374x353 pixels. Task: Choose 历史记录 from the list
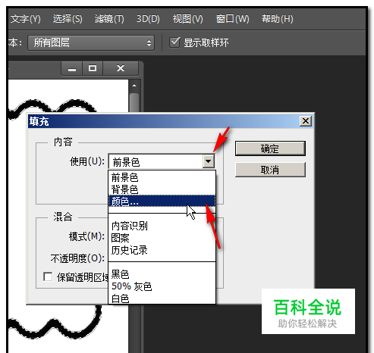(x=162, y=250)
